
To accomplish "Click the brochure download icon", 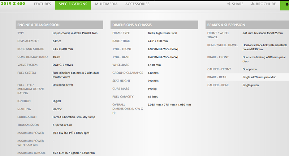I will [253, 4].
